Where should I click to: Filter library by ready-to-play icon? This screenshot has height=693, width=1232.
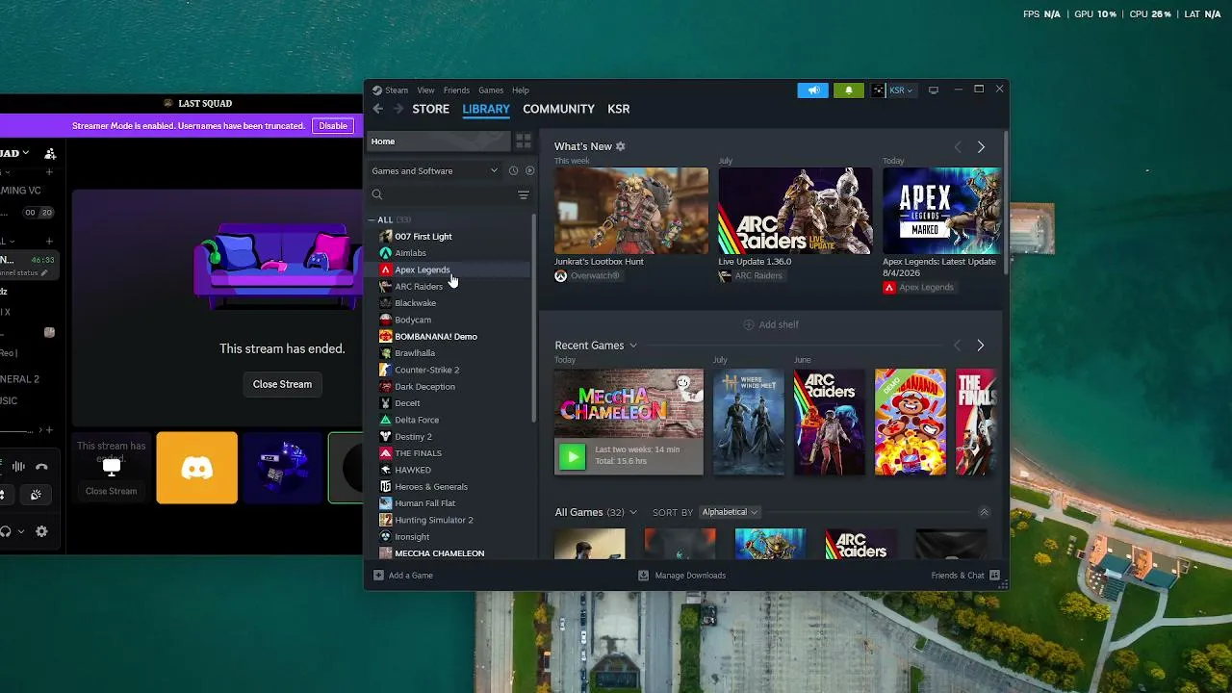tap(529, 170)
